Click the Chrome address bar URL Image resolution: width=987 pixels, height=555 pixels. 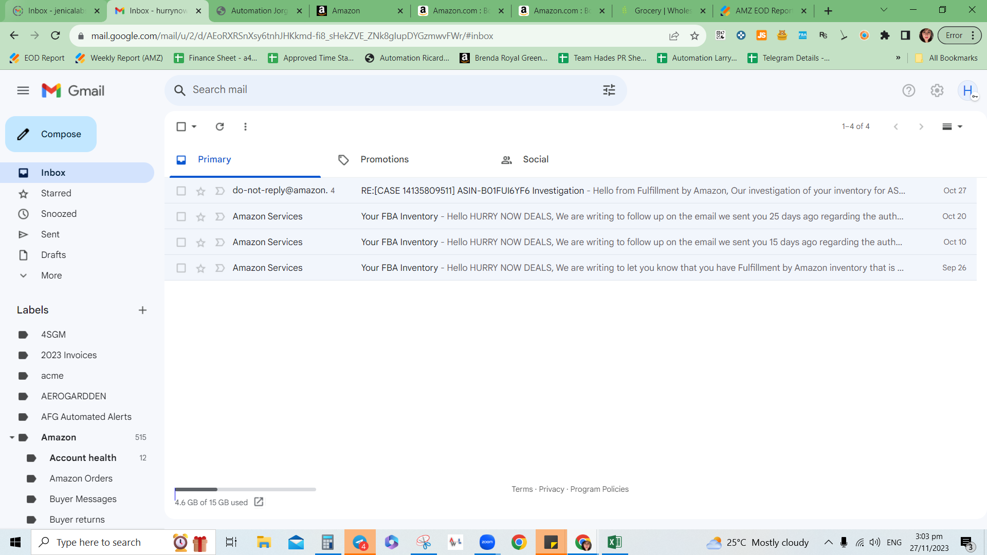[x=292, y=36]
